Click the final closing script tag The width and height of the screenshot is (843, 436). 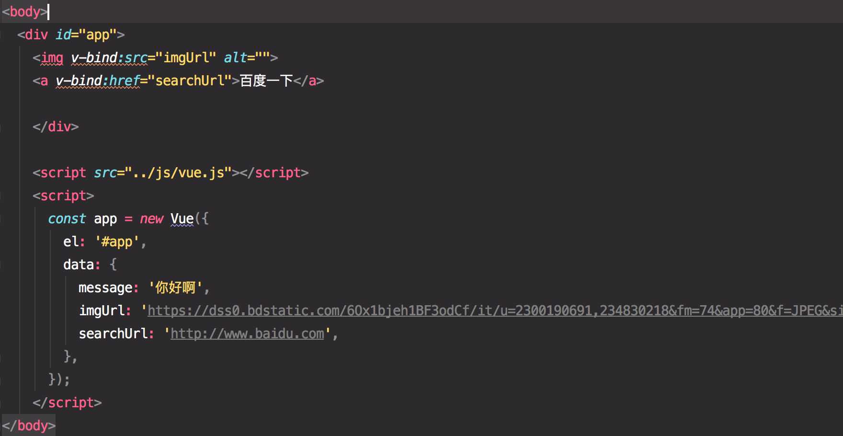pos(67,402)
